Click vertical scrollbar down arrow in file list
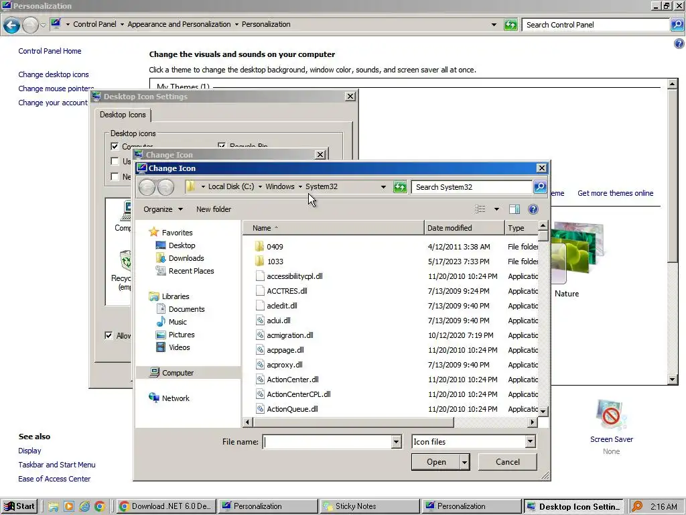 (x=543, y=411)
